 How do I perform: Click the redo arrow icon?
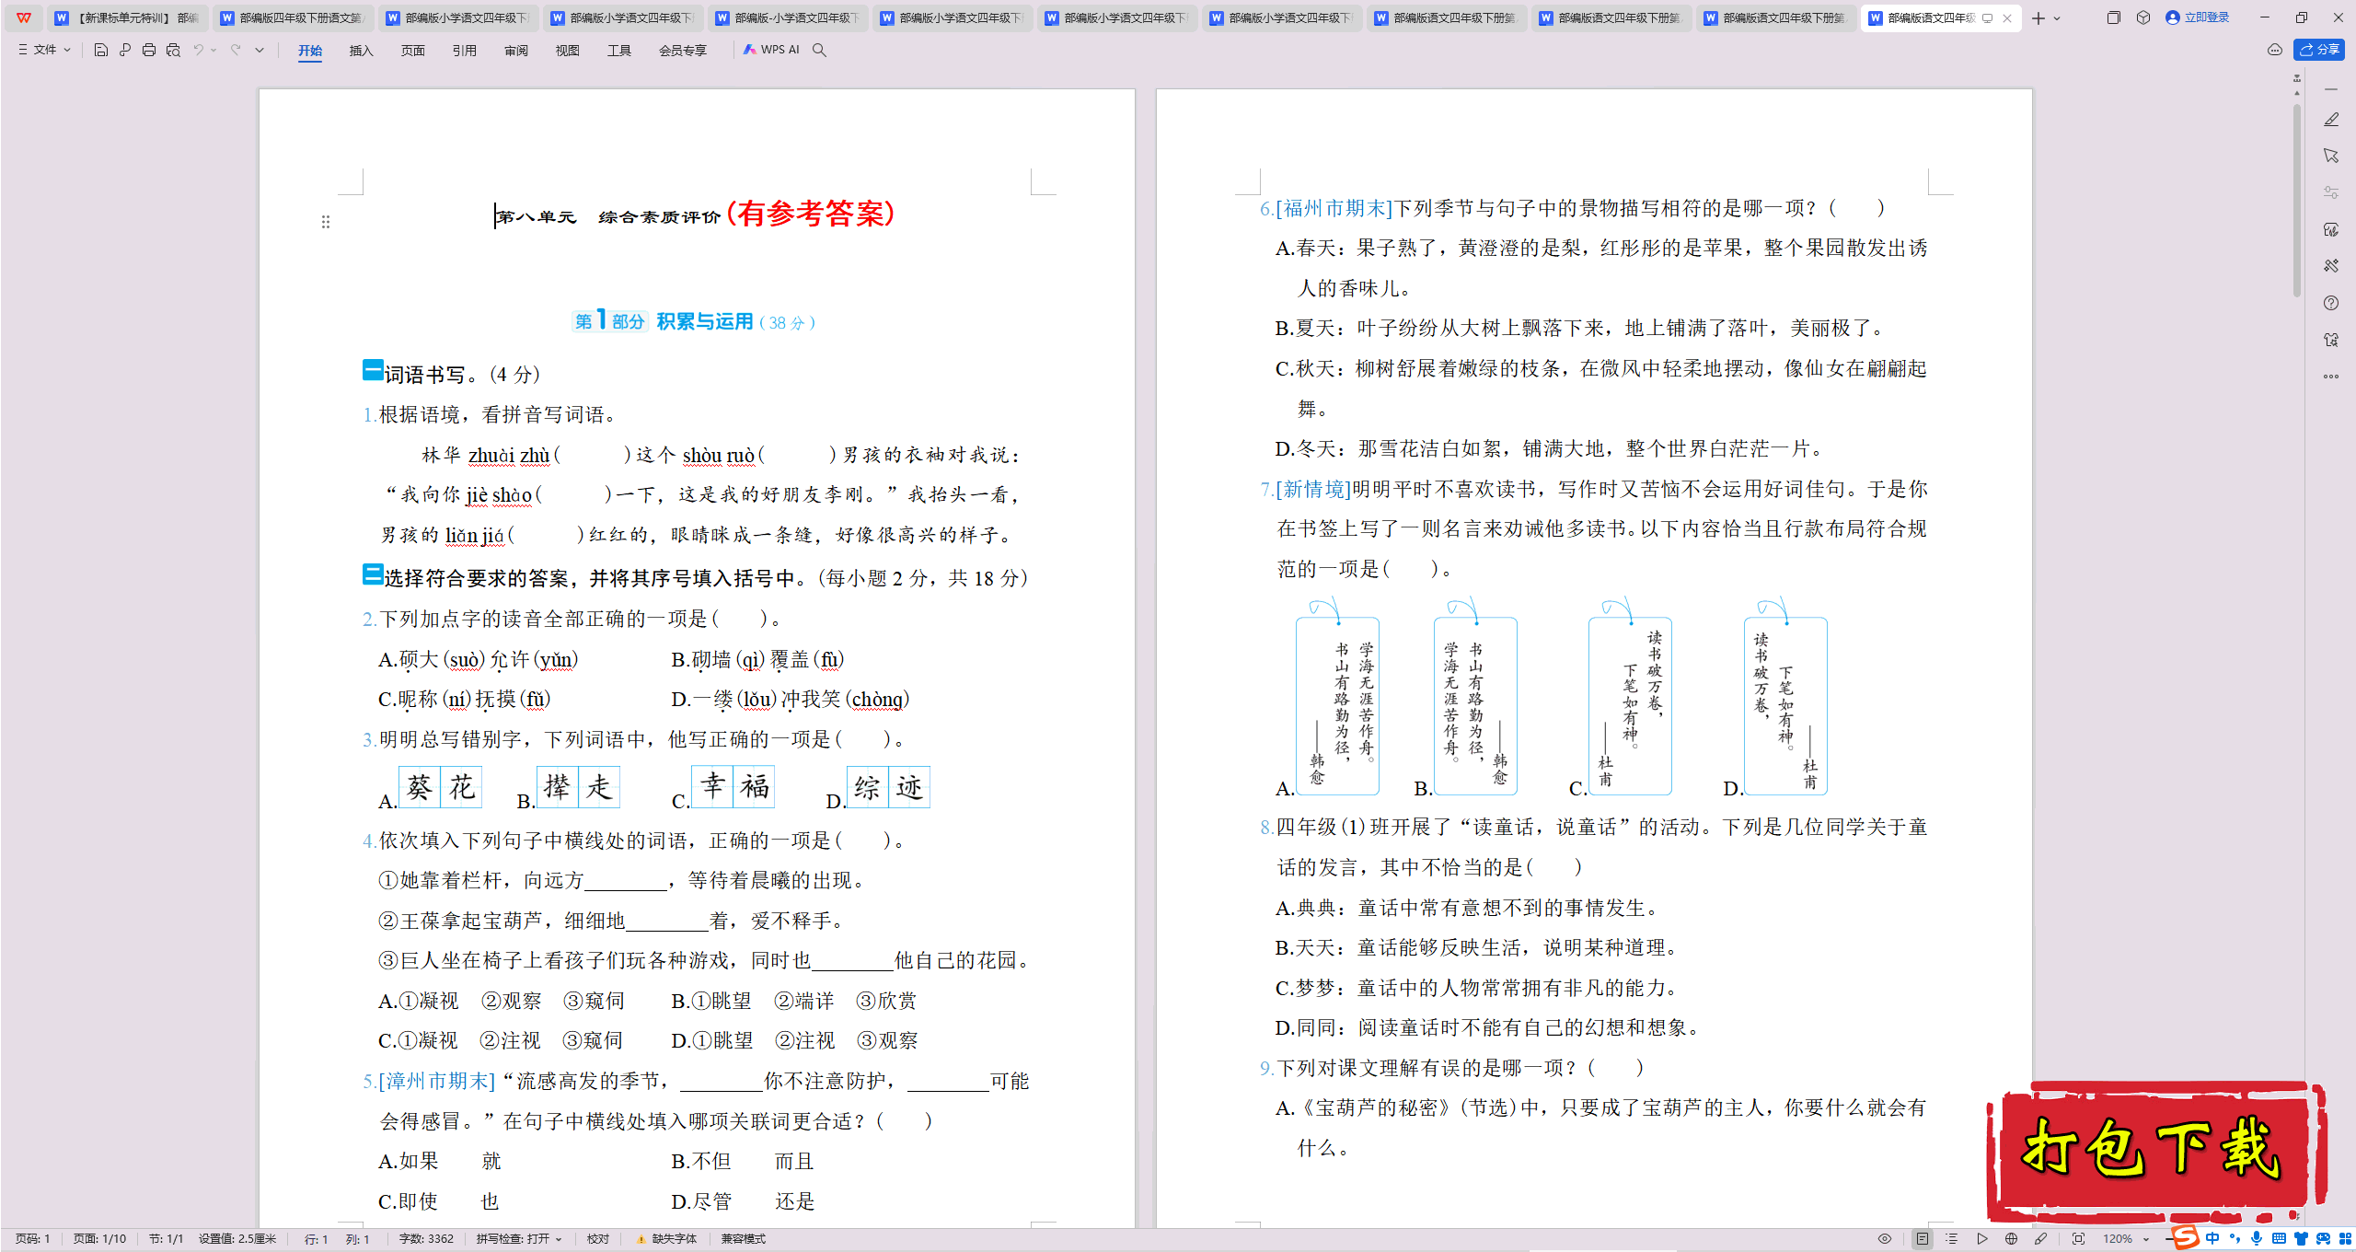(x=236, y=50)
